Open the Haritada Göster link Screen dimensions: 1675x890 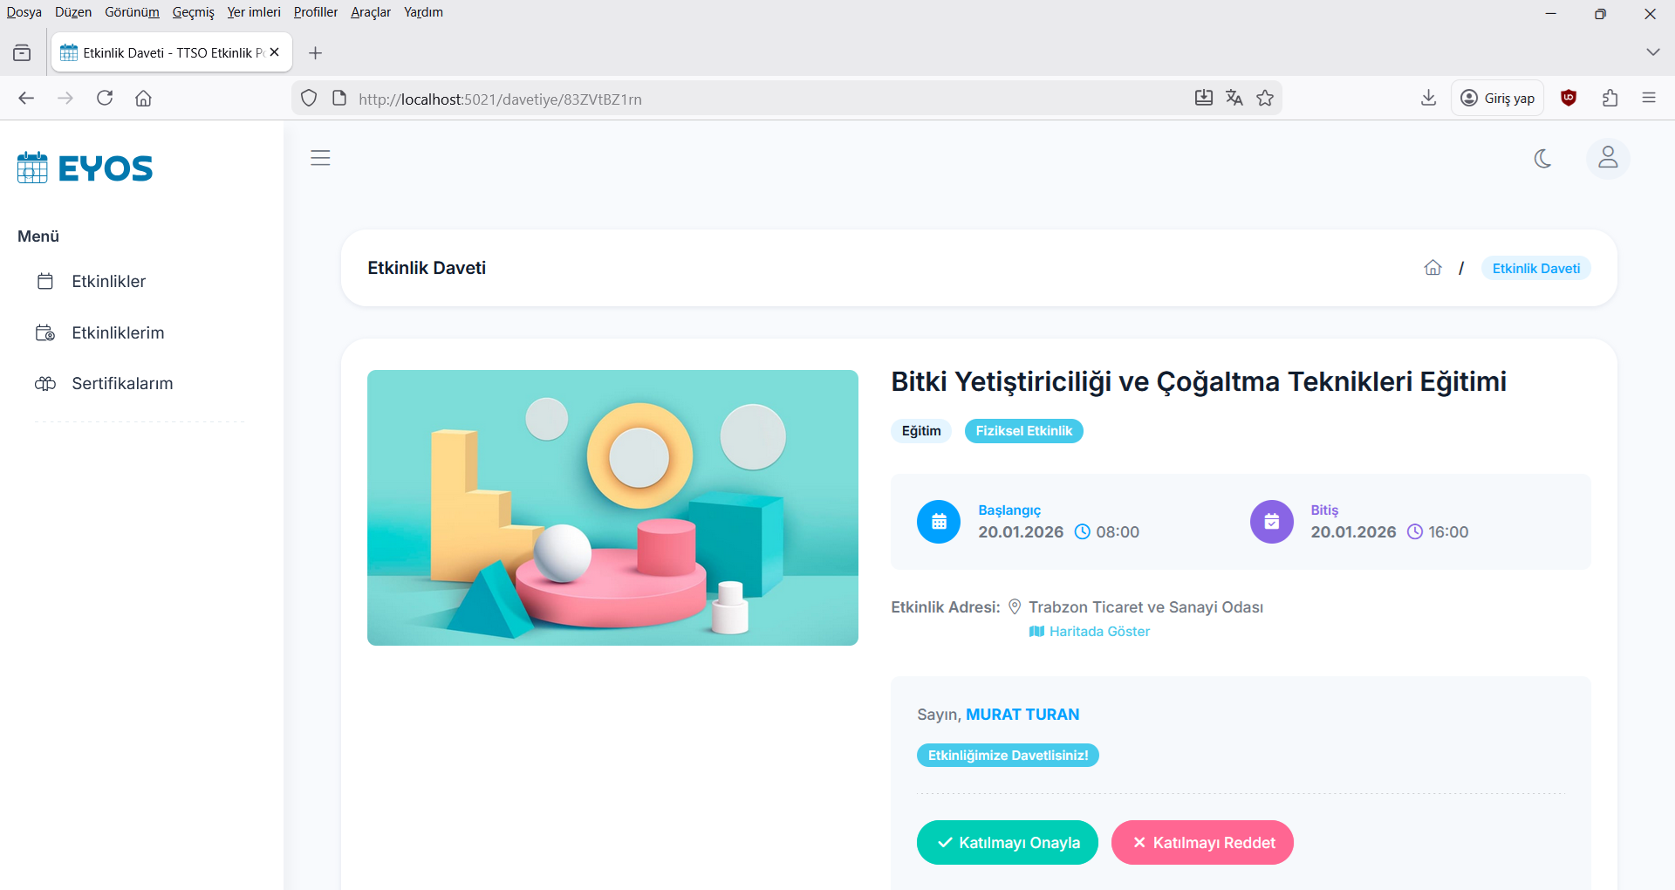point(1098,632)
